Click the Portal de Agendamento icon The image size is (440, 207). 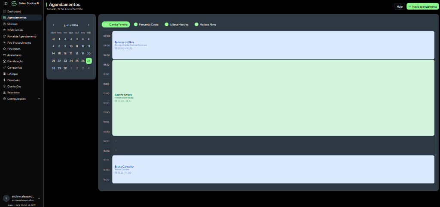click(4, 36)
